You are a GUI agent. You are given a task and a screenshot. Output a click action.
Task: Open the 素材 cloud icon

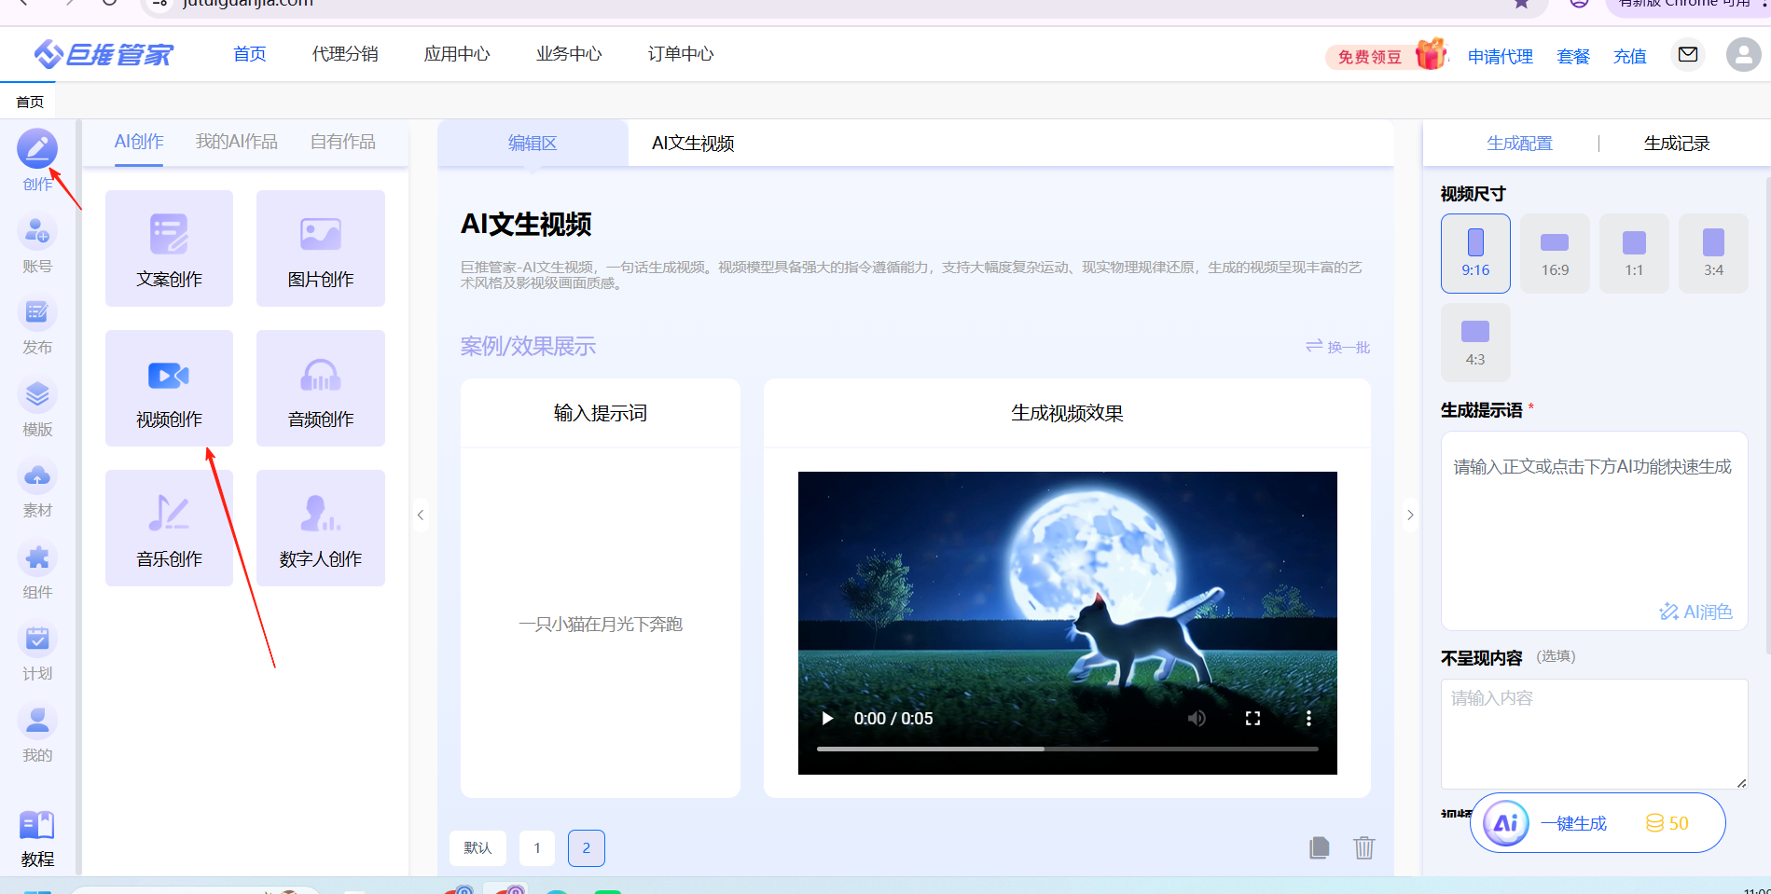[37, 475]
